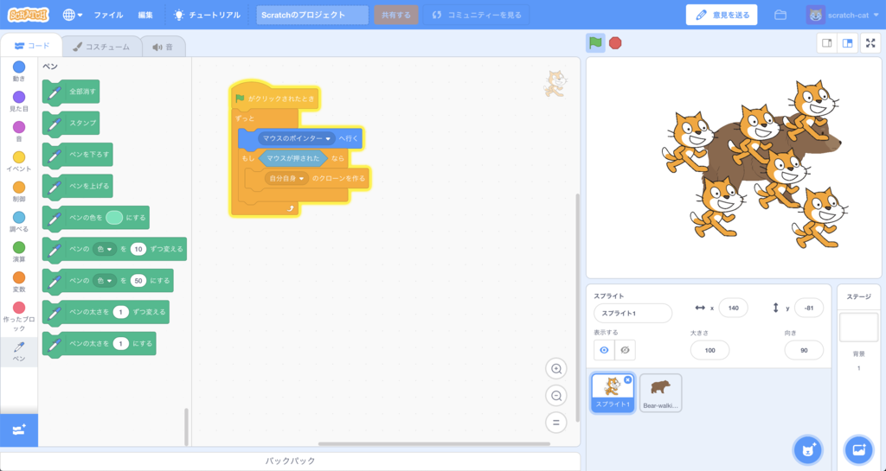
Task: Click the ペンを上げる block
Action: pyautogui.click(x=78, y=186)
